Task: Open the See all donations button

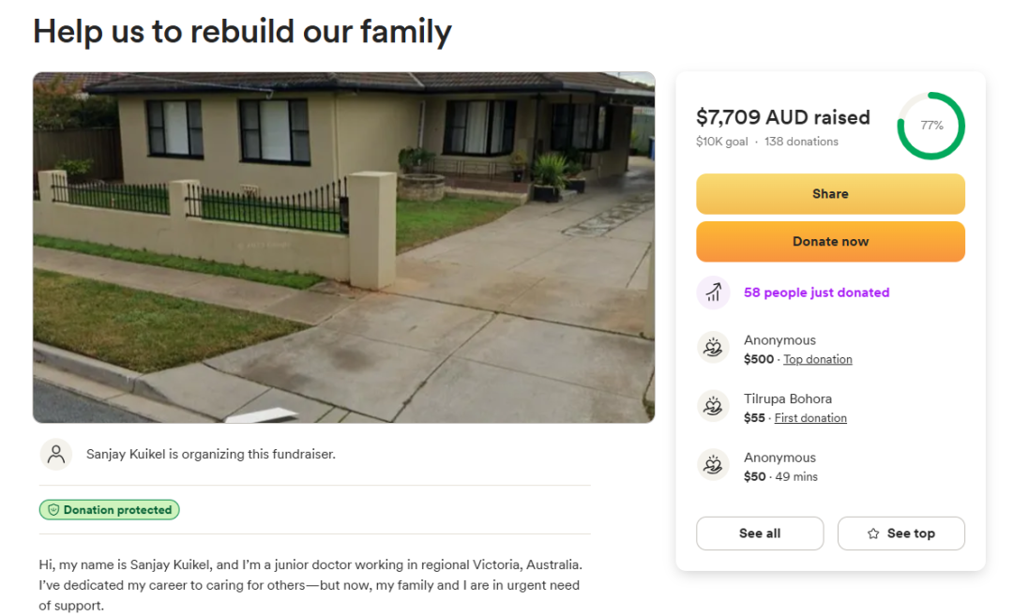Action: [760, 533]
